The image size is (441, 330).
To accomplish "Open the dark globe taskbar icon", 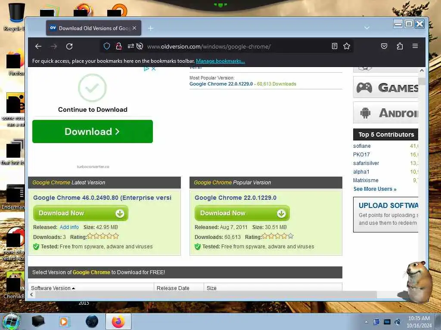I will 92,321.
